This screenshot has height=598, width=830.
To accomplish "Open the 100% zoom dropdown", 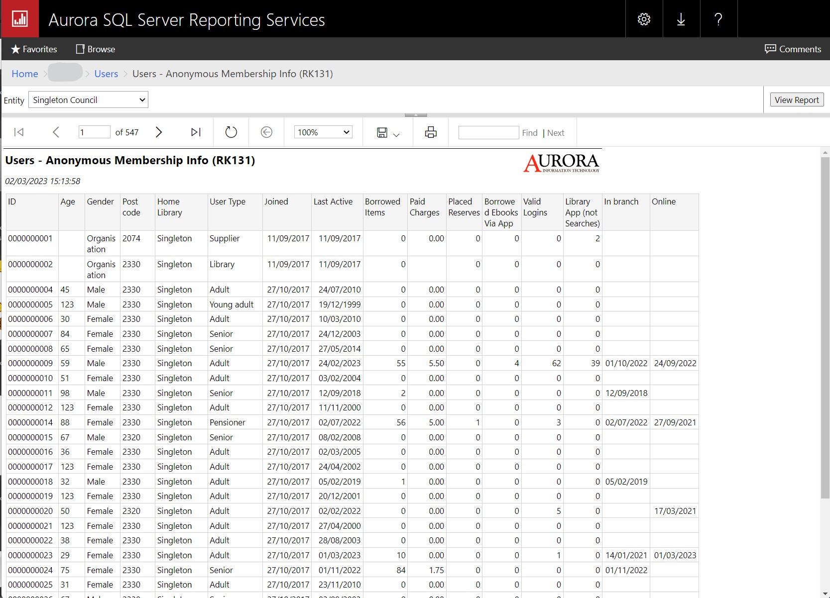I will click(323, 132).
